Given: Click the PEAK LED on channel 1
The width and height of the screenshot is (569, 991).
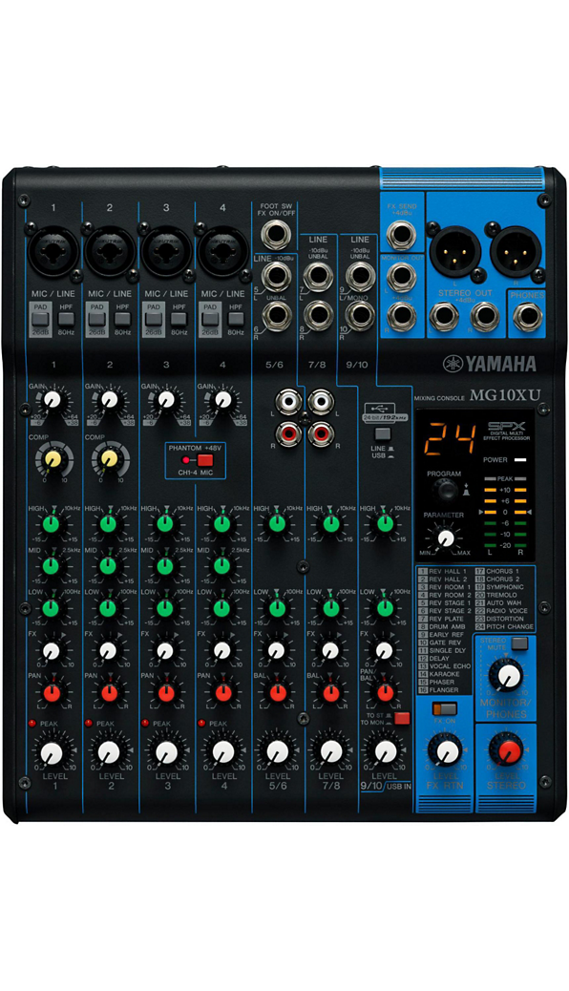Looking at the screenshot, I should coord(31,723).
